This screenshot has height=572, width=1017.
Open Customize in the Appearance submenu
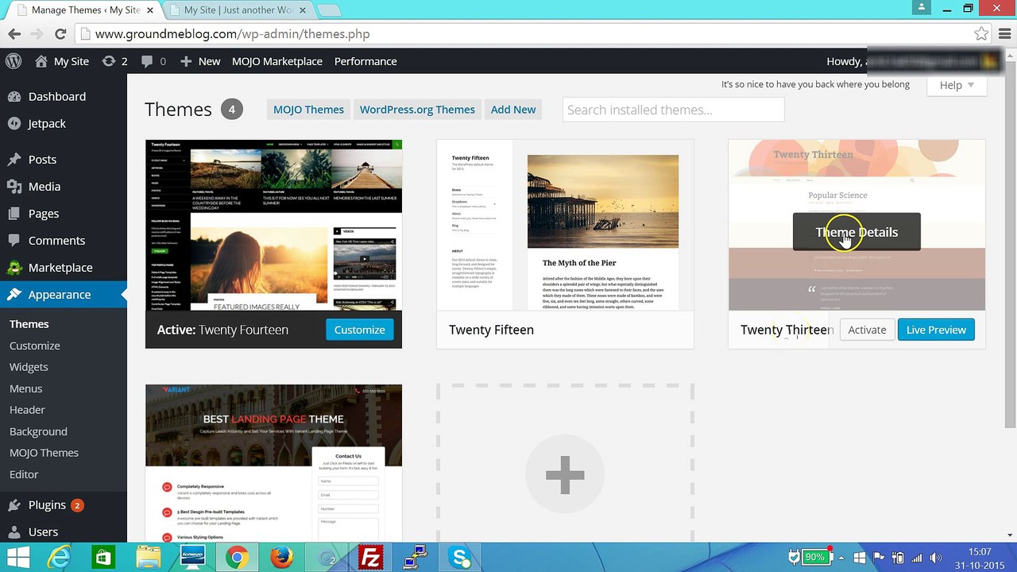tap(35, 346)
